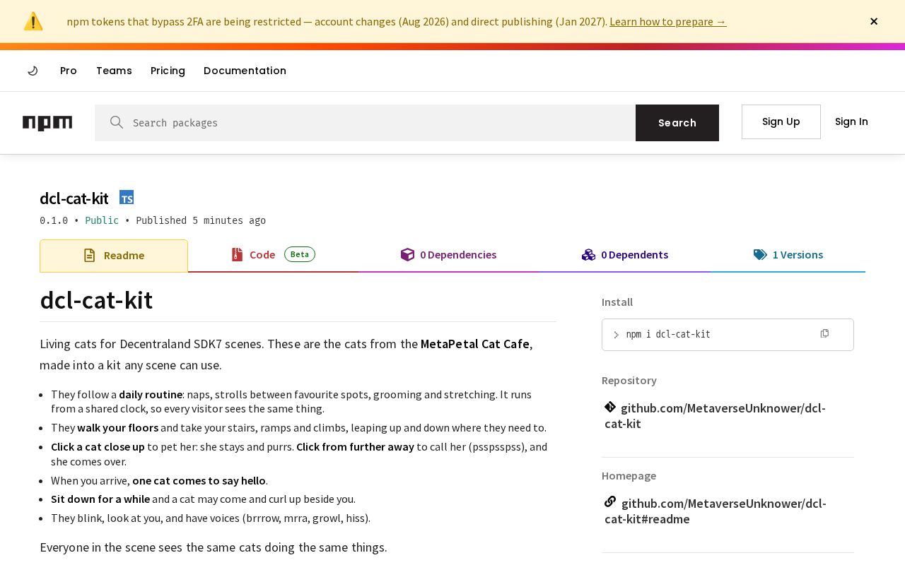Open the 0 Dependencies tab
This screenshot has width=905, height=565.
click(448, 255)
